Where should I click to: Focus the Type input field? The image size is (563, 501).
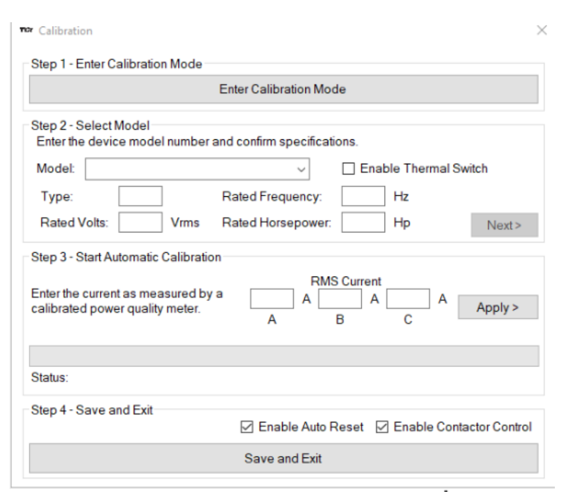140,196
